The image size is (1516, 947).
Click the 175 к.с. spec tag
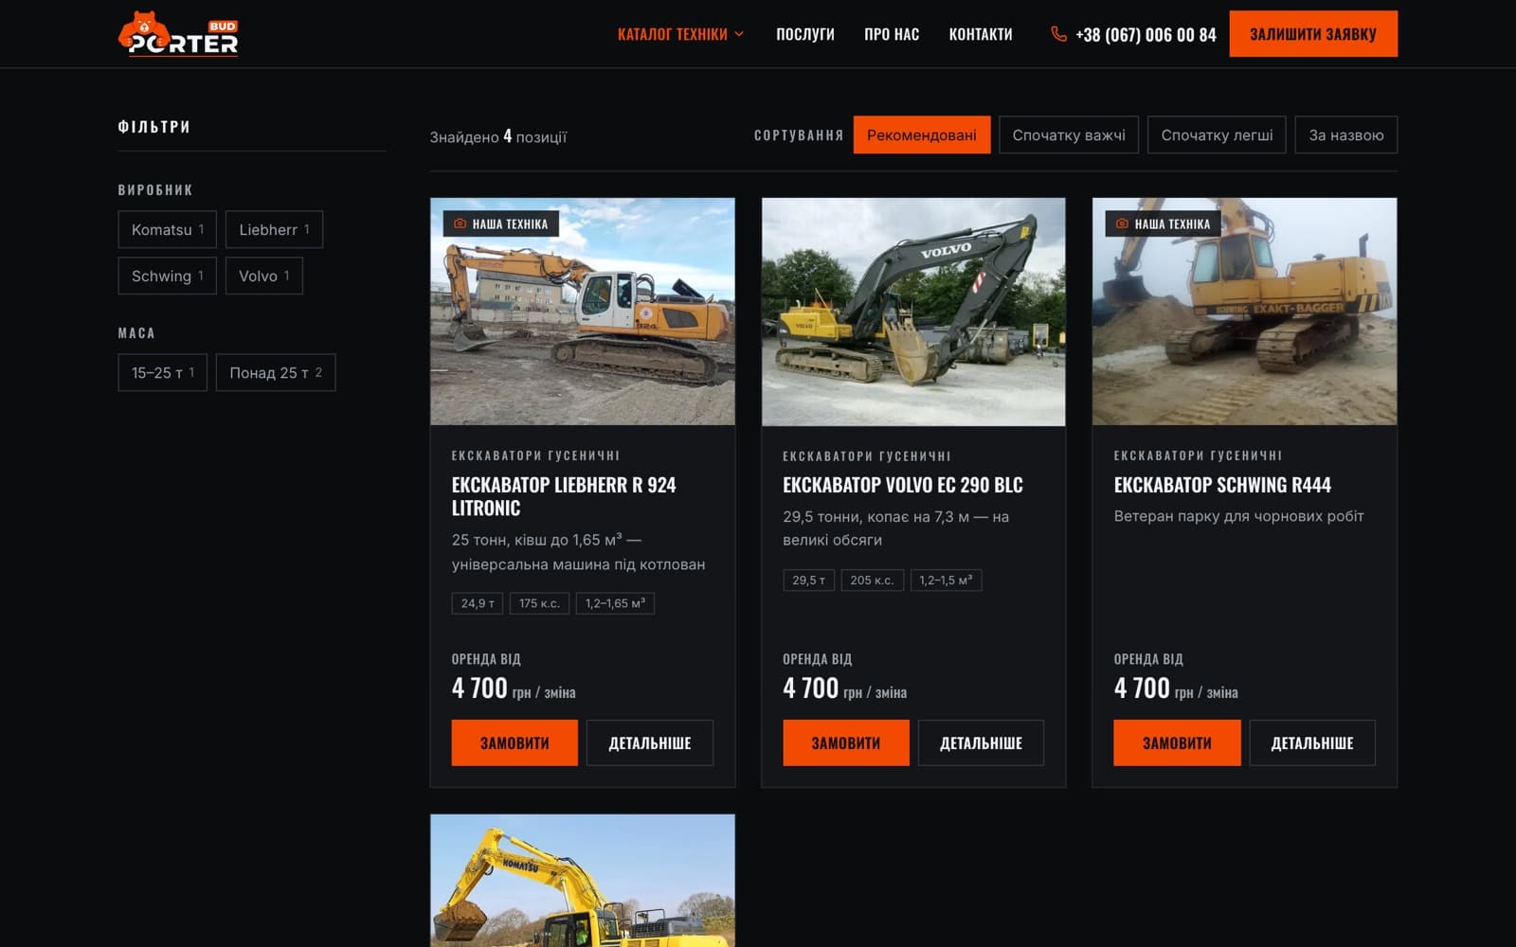click(x=539, y=603)
